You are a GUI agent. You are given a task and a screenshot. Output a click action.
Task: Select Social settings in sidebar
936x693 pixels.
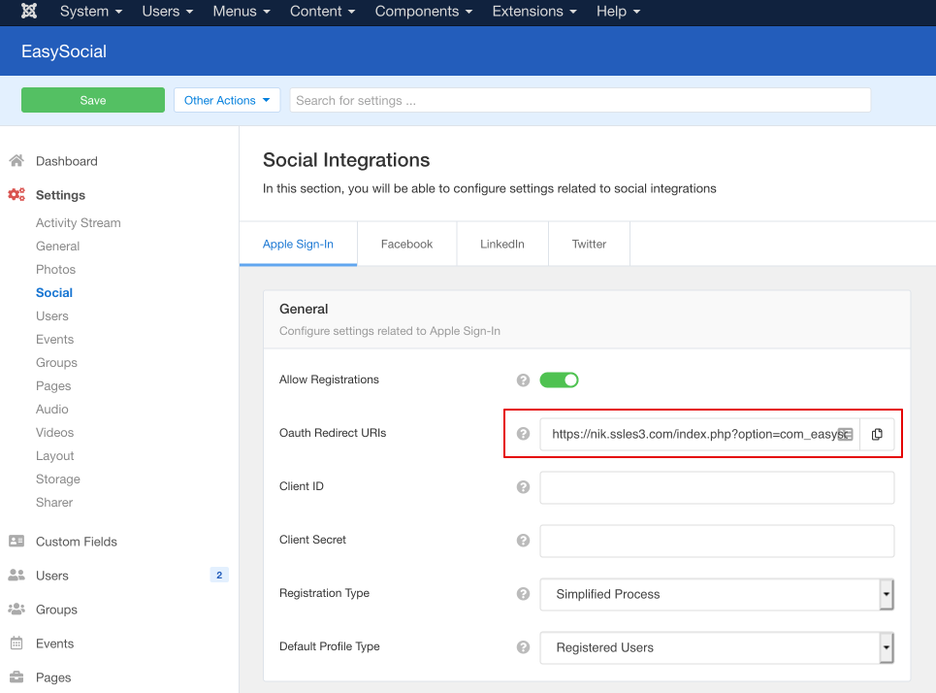pyautogui.click(x=54, y=293)
